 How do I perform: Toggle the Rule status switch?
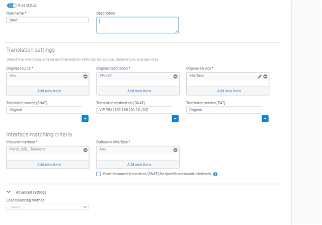(x=12, y=6)
